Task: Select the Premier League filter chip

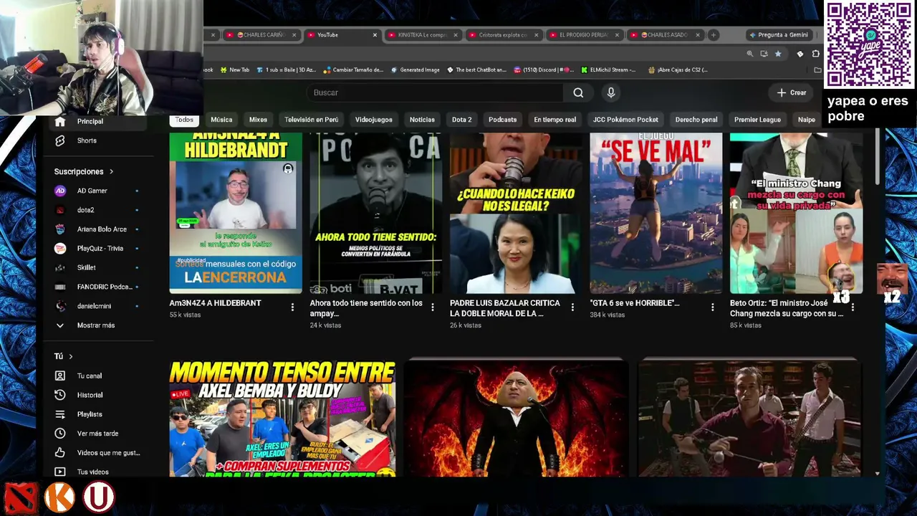Action: [757, 120]
